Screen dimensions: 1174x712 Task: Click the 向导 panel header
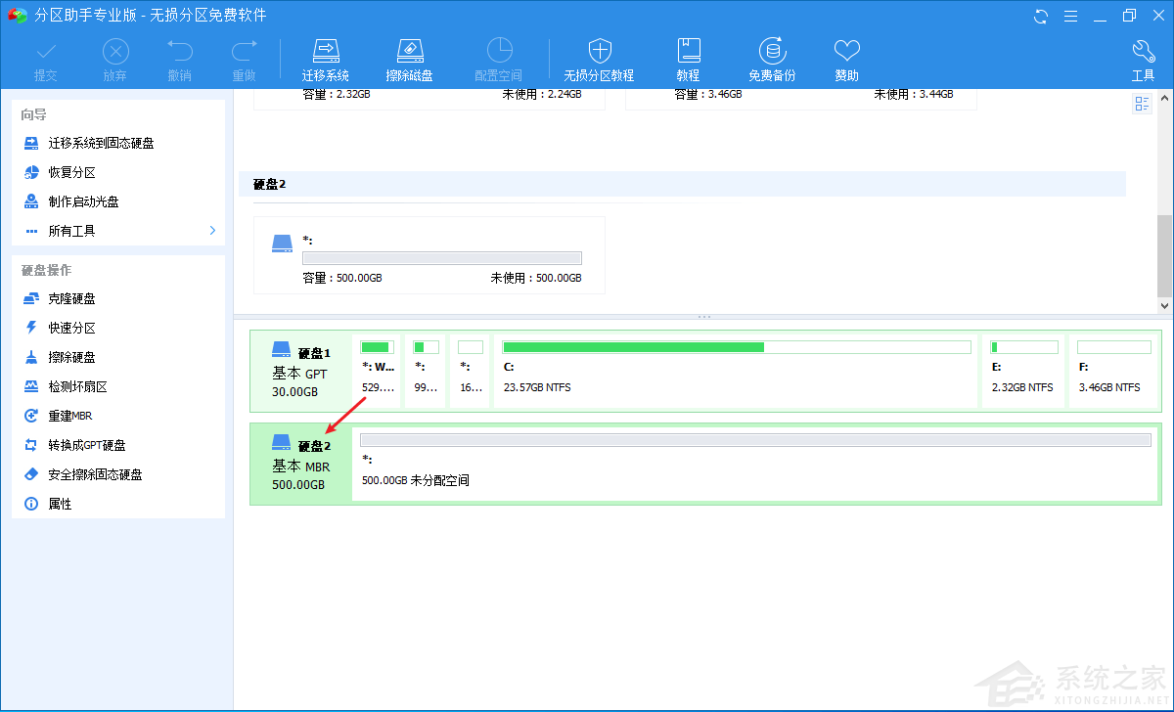(34, 114)
